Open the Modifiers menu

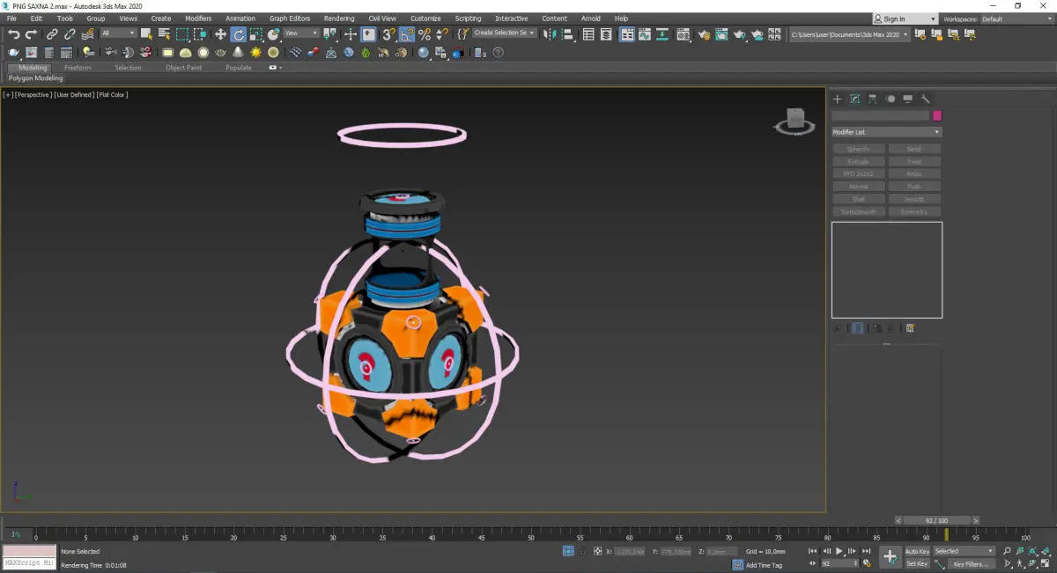tap(198, 18)
